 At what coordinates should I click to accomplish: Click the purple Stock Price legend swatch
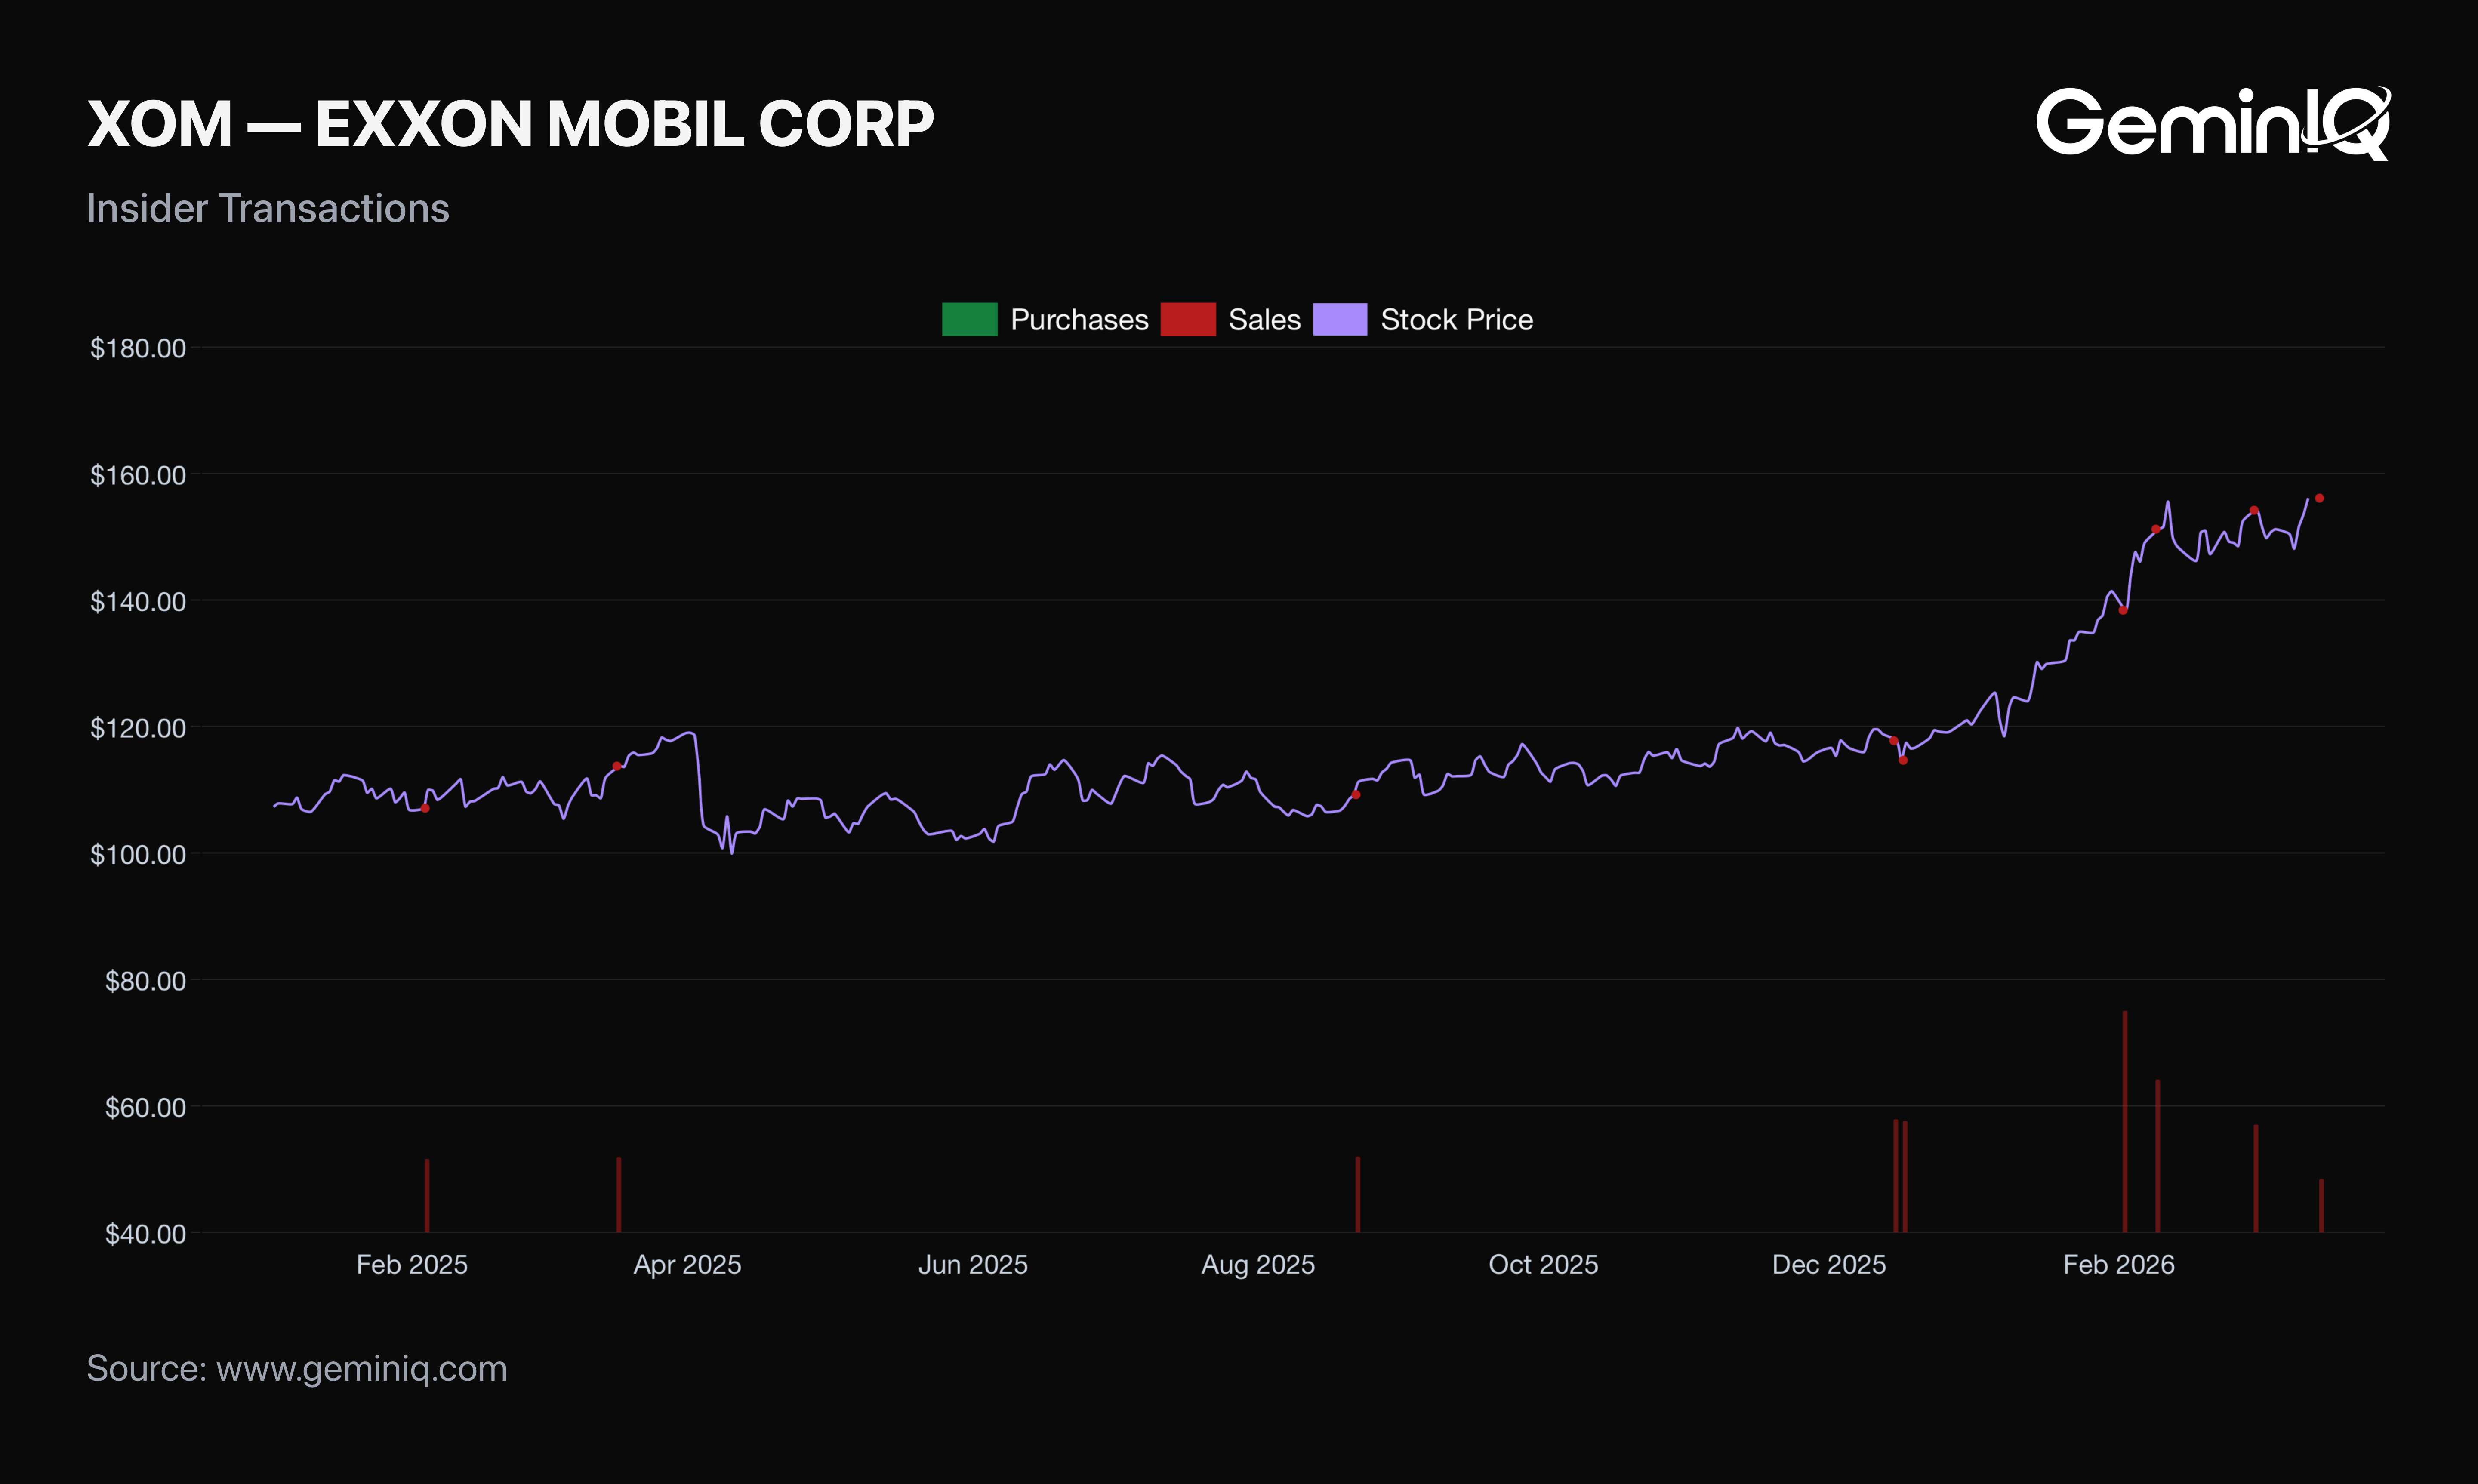(1340, 319)
